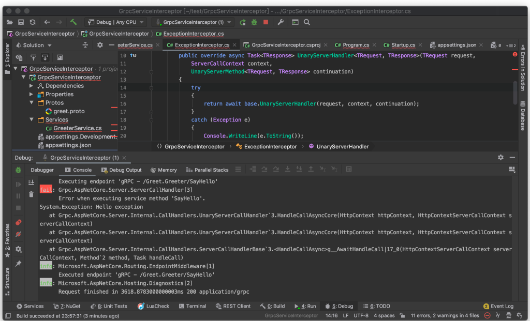Toggle Mute Breakpoints in the debug sidebar
Viewport: 530px width, 321px height.
pos(19,234)
